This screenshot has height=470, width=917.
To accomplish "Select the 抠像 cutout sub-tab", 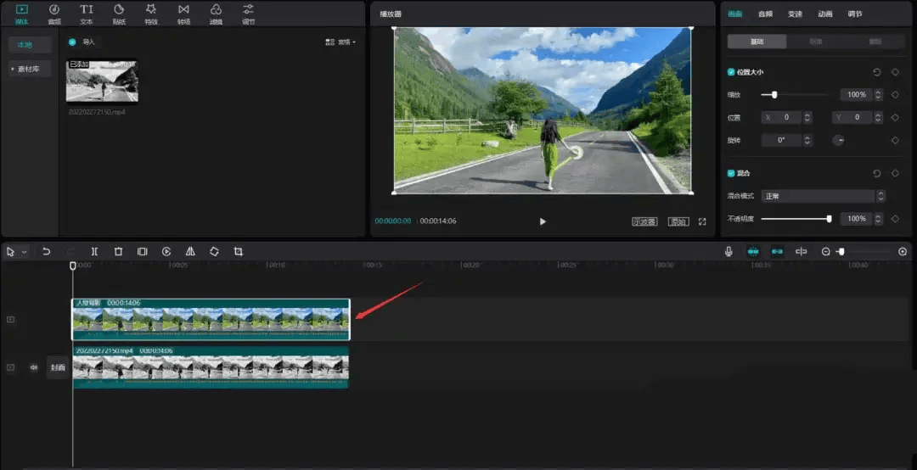I will point(816,42).
